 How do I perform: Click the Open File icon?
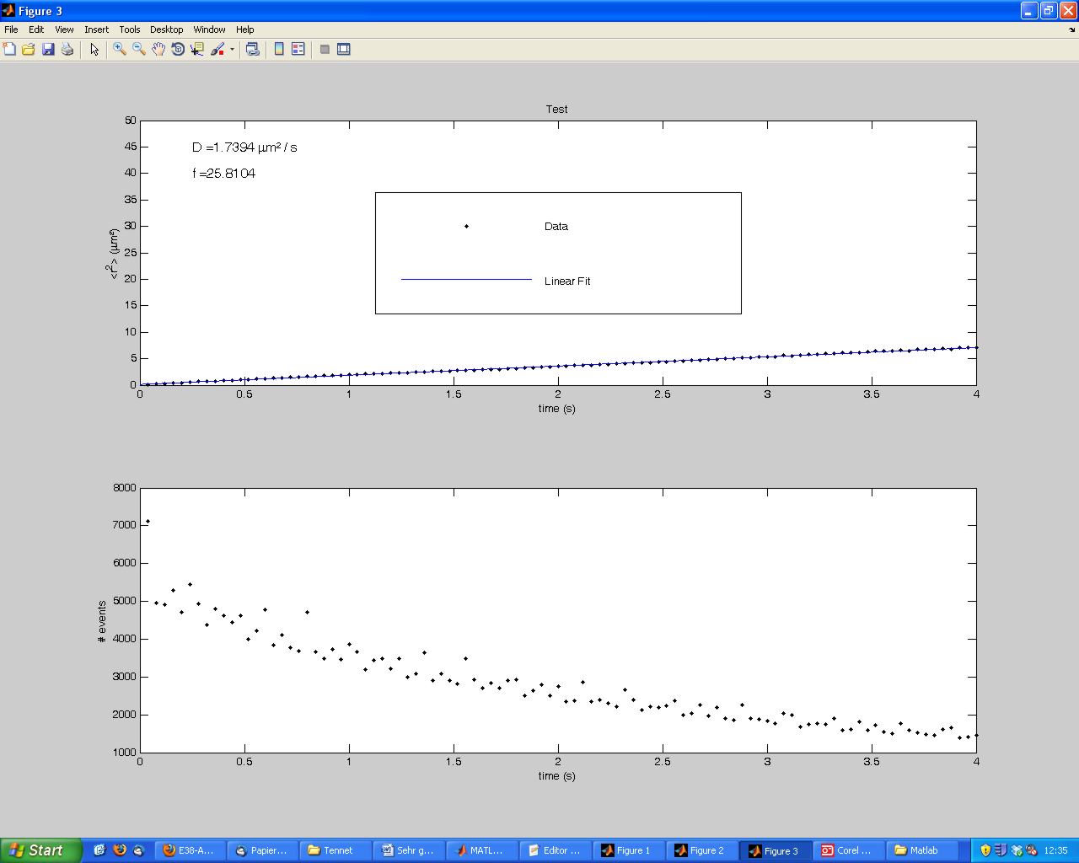click(x=29, y=50)
